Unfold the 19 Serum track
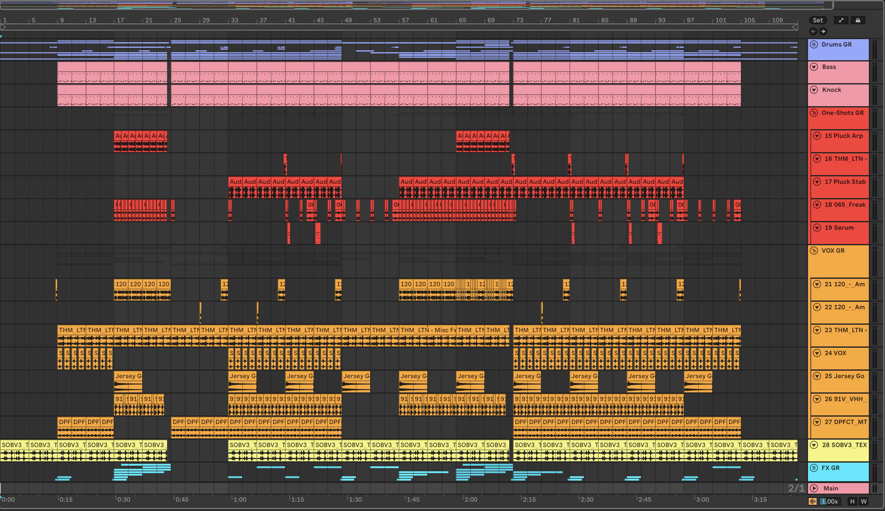The height and width of the screenshot is (511, 885). pyautogui.click(x=817, y=228)
